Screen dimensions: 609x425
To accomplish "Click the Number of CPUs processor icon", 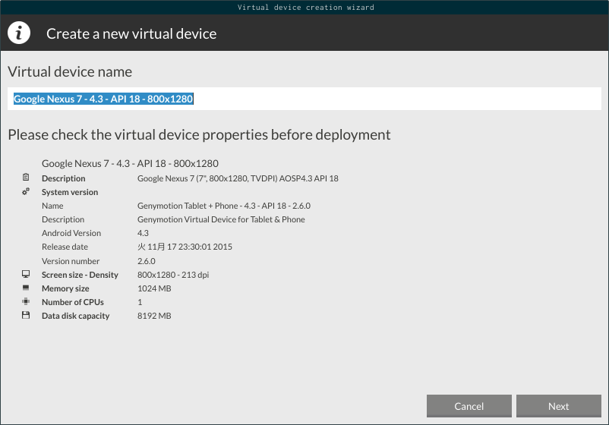I will tap(26, 301).
